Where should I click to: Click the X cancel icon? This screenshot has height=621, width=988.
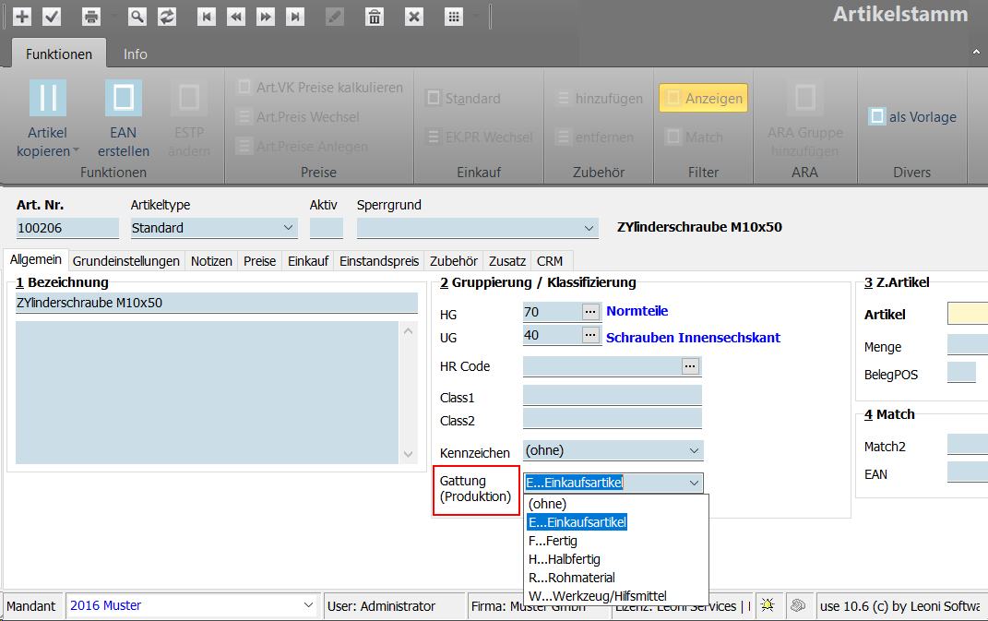coord(414,17)
